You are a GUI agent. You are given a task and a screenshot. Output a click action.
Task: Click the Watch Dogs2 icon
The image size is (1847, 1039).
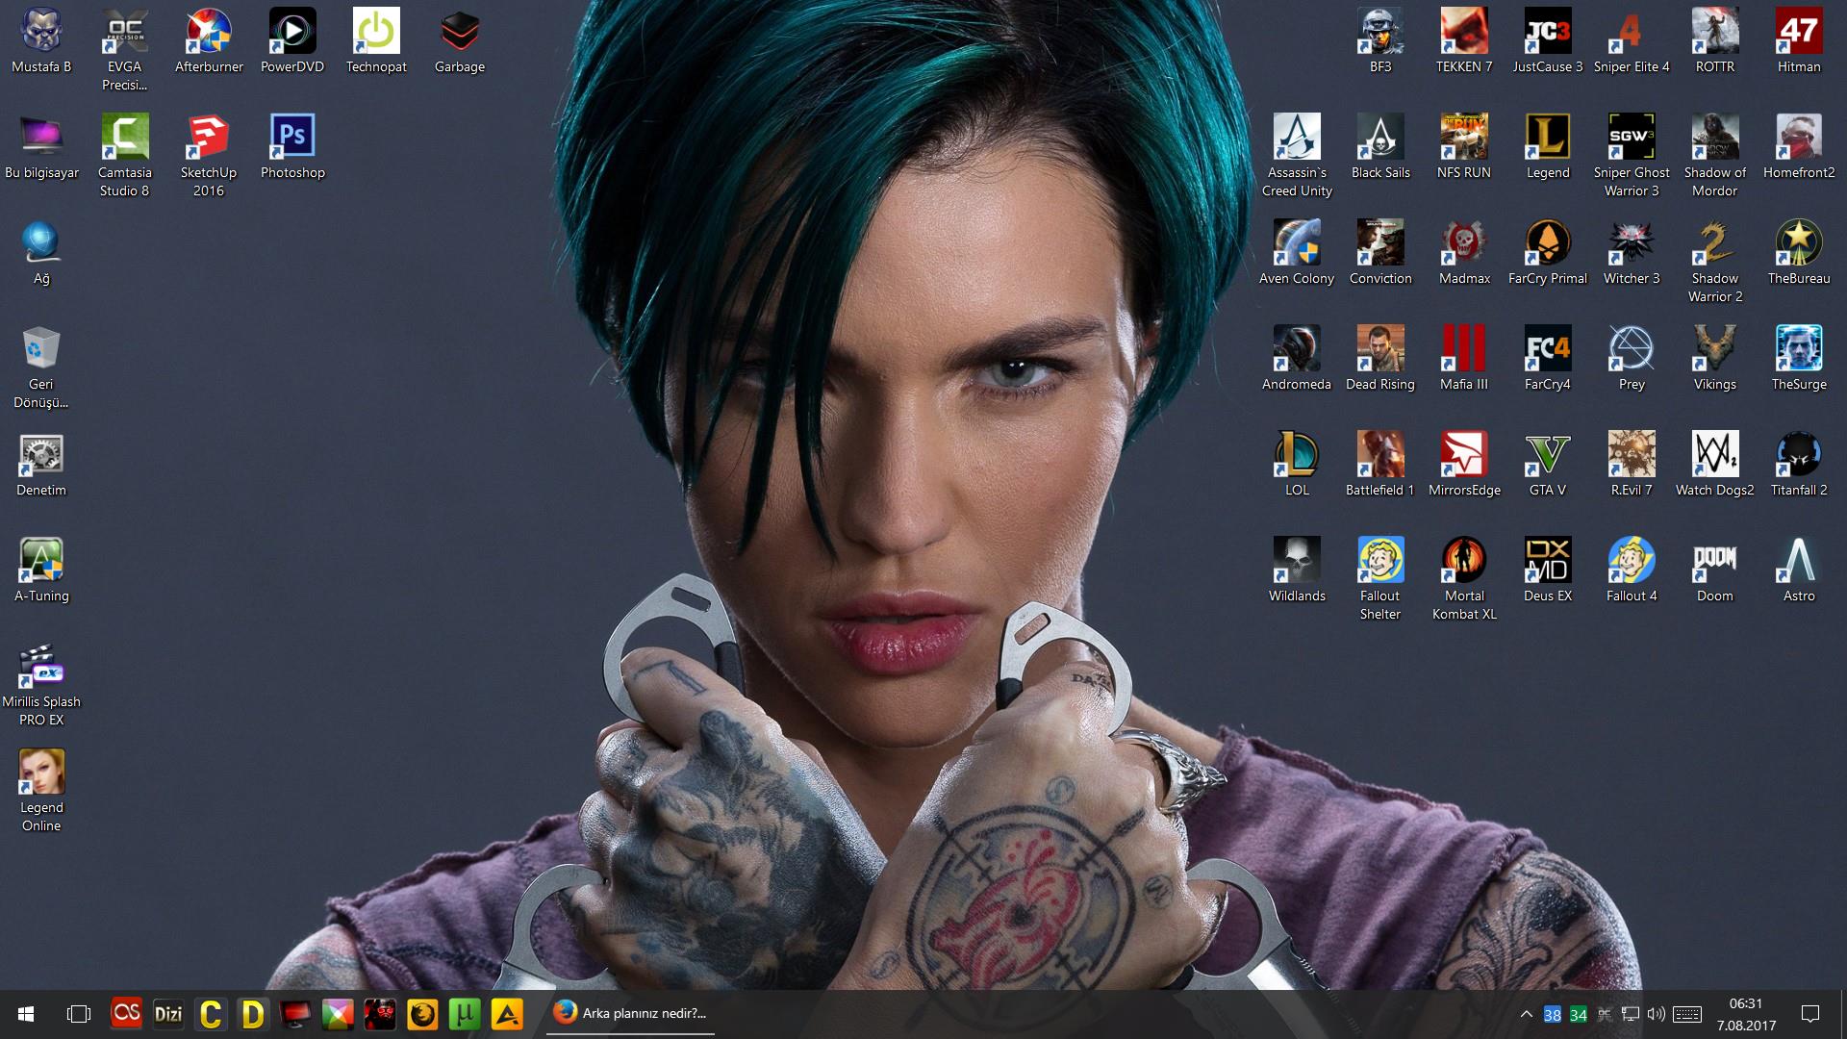(1714, 455)
